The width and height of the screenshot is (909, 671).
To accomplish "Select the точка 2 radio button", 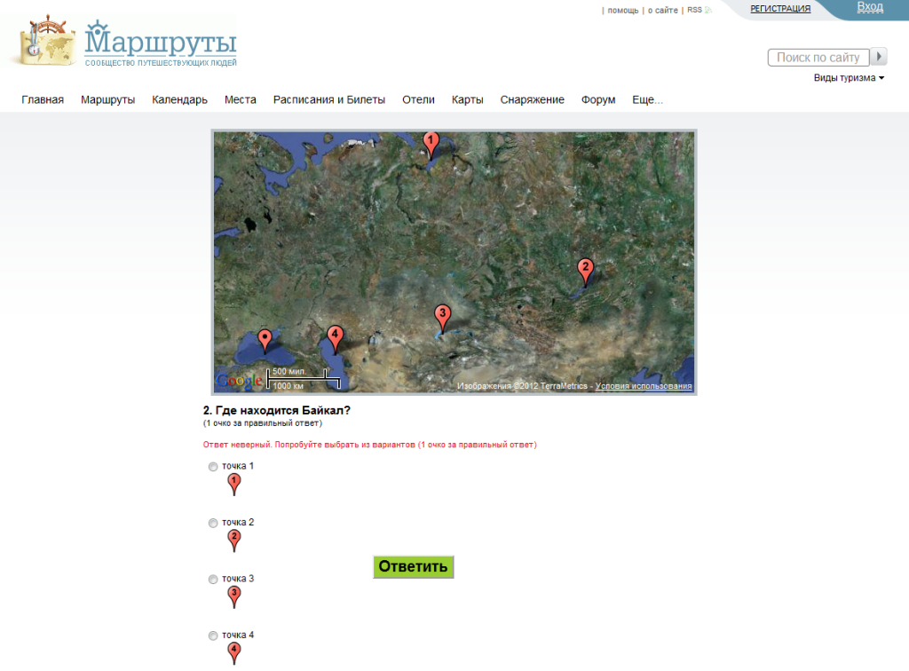I will (x=213, y=524).
